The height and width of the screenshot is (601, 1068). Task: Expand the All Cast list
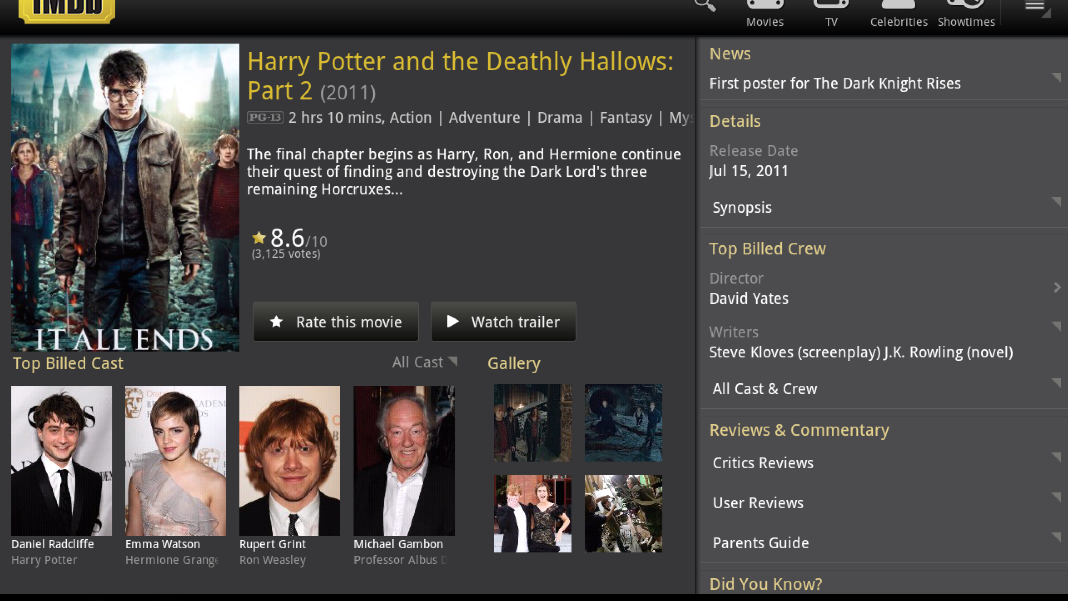[x=424, y=362]
